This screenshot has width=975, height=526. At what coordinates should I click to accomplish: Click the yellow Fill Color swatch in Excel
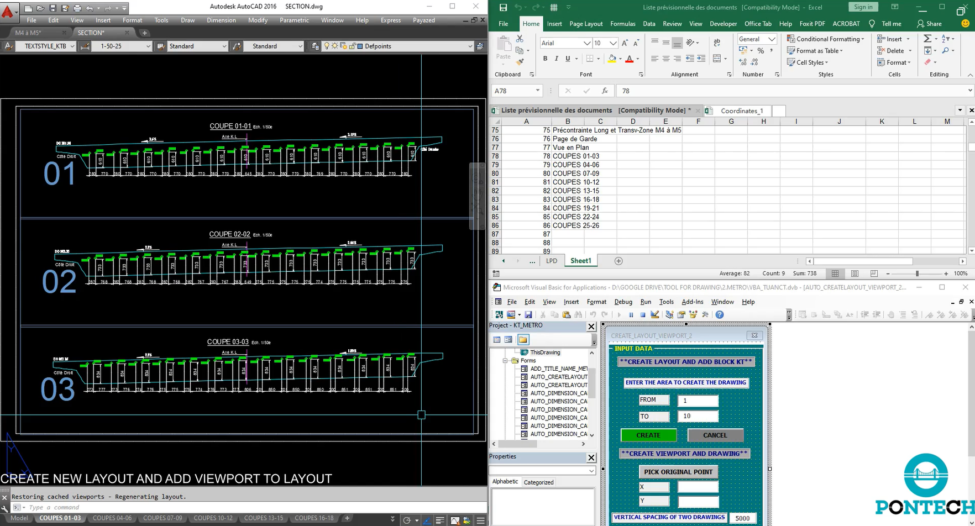612,59
